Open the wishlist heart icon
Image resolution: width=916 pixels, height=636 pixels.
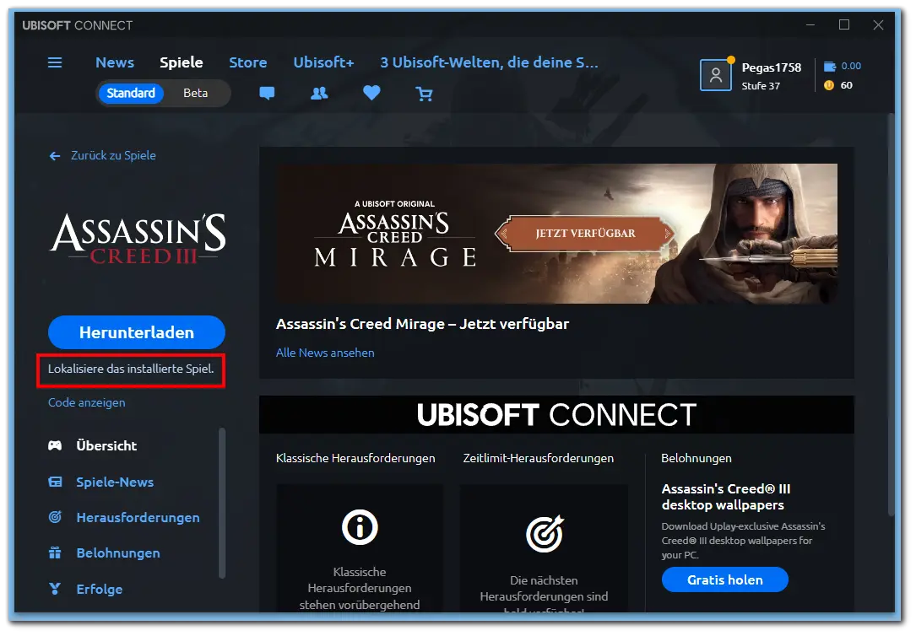[371, 93]
